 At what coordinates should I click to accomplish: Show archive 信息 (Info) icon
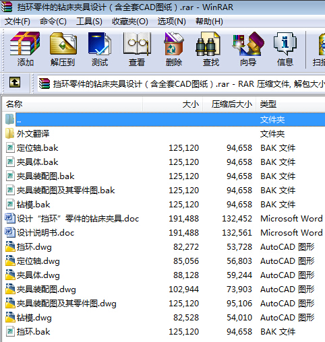point(285,44)
